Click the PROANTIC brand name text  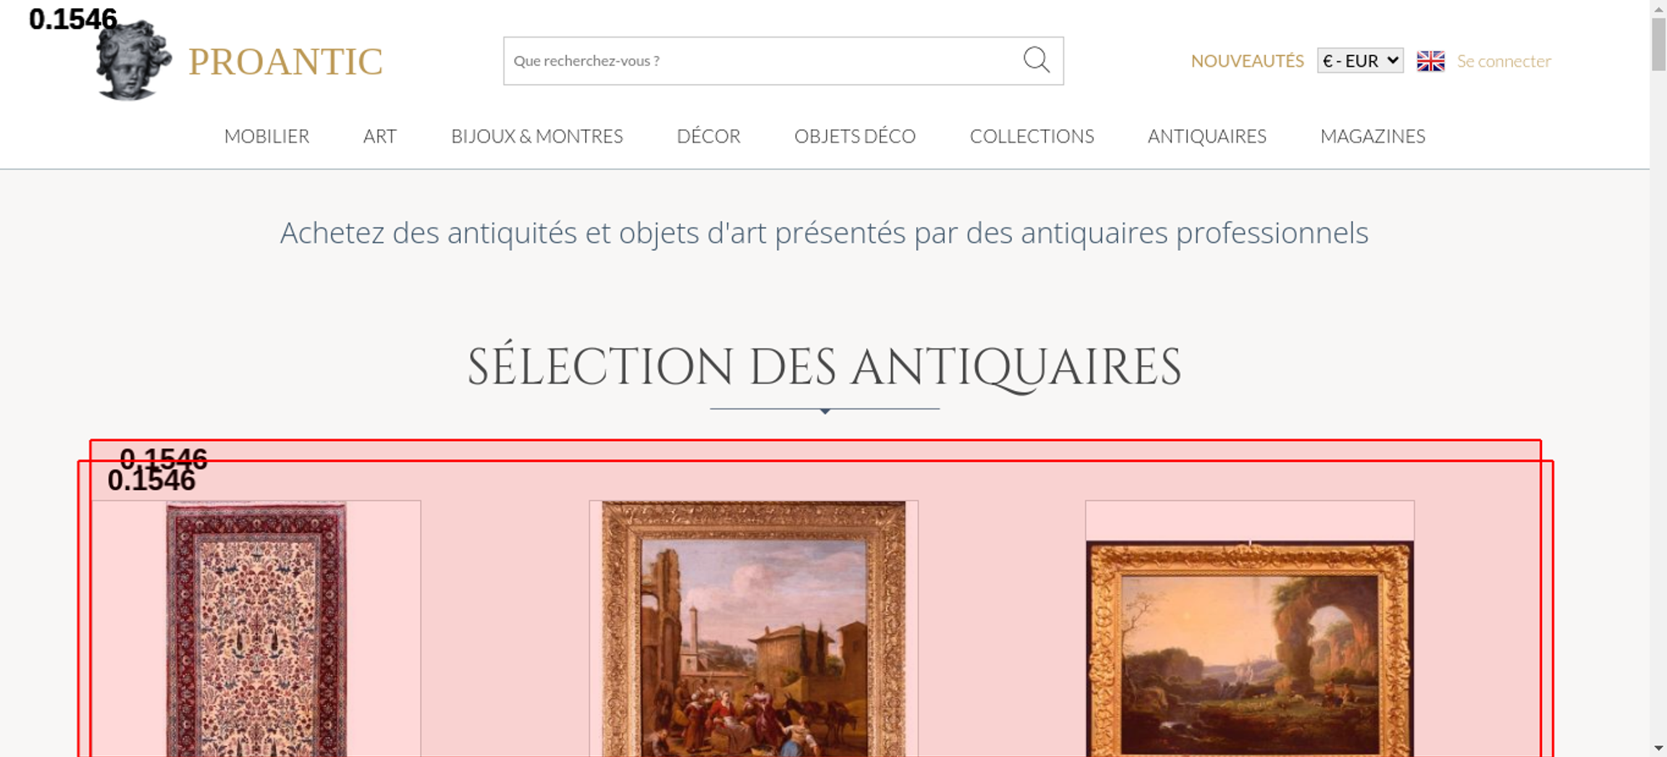point(285,62)
